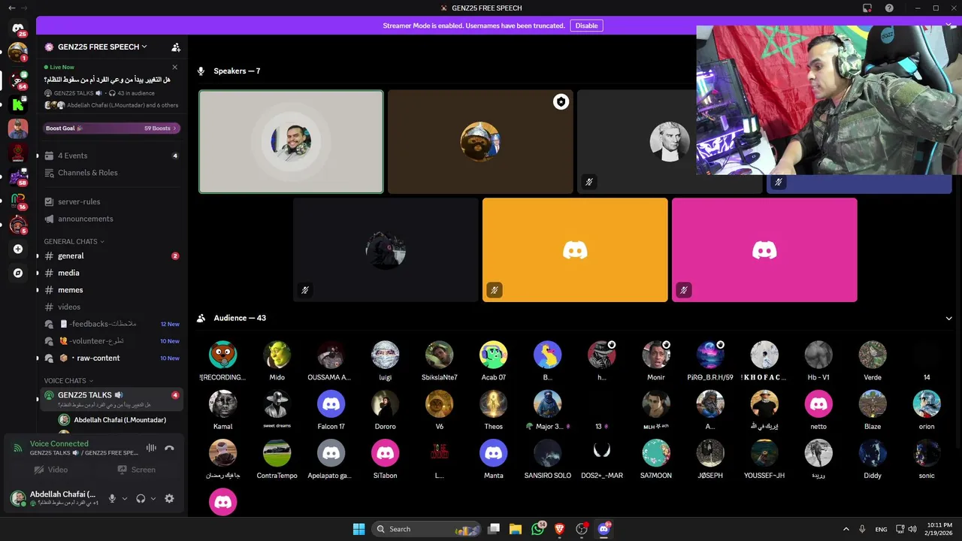Open microphone input options arrow
The image size is (962, 541).
coord(125,499)
